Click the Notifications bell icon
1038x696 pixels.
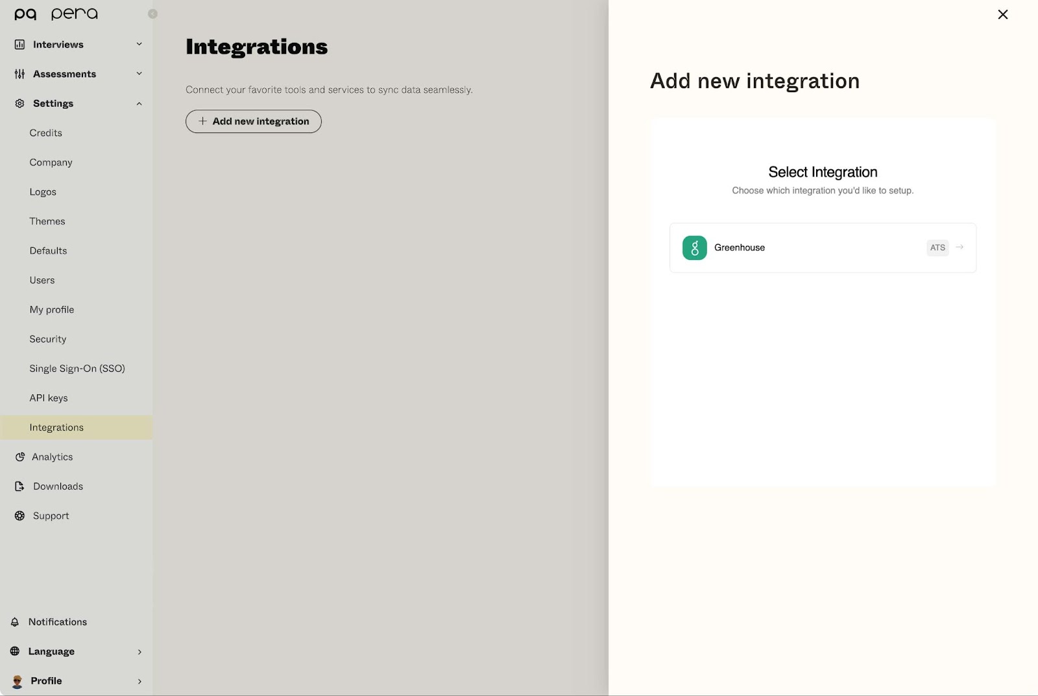point(15,622)
